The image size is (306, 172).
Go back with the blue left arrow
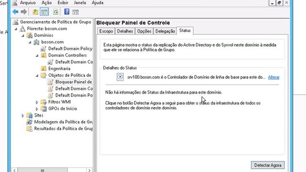tap(15, 12)
